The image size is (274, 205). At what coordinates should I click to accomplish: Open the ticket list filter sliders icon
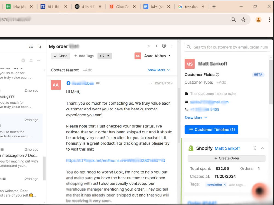[x=31, y=46]
